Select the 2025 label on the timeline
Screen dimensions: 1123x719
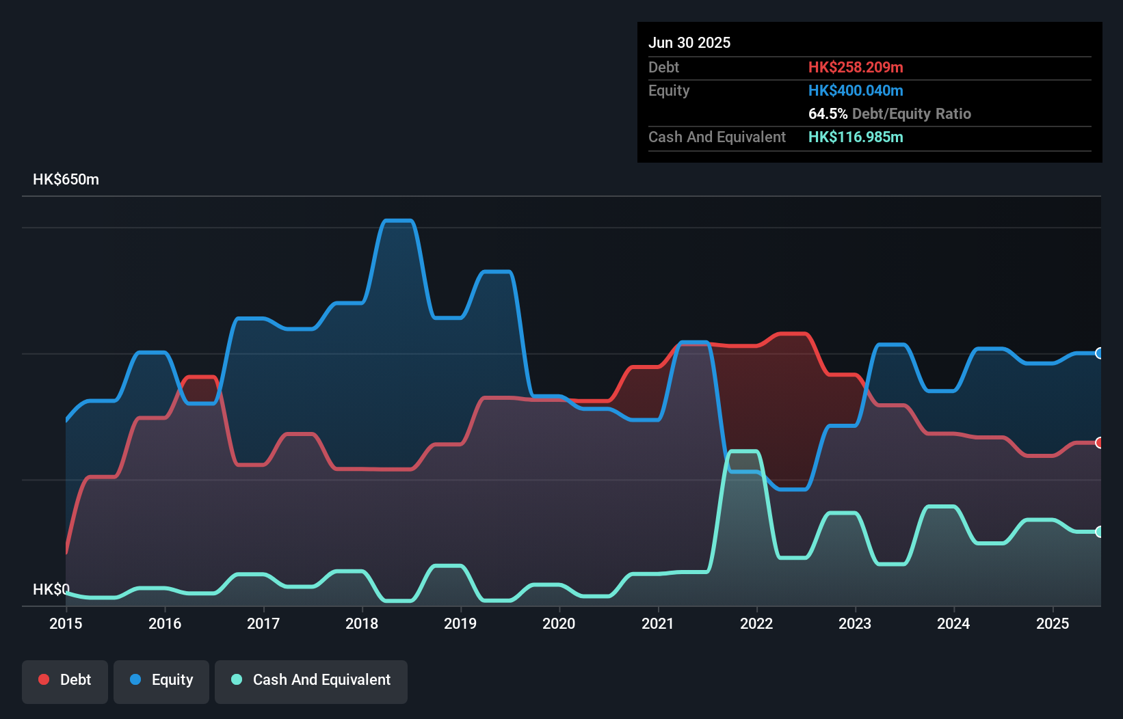1053,623
